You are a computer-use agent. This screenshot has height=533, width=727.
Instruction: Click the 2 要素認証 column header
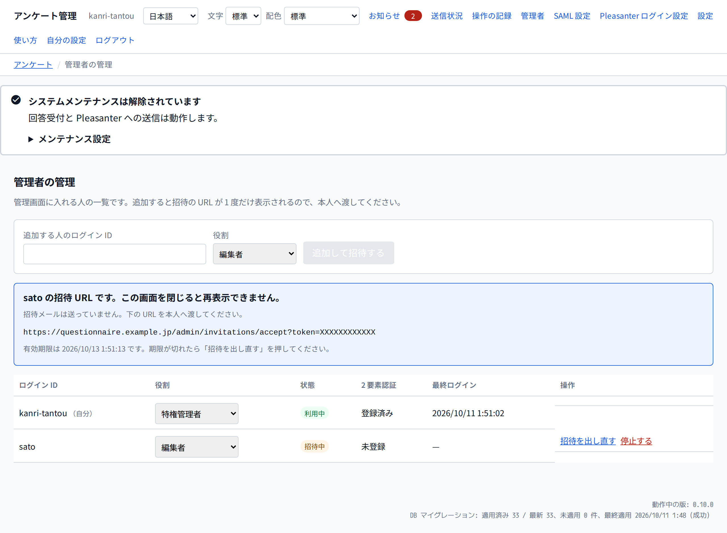(x=379, y=385)
